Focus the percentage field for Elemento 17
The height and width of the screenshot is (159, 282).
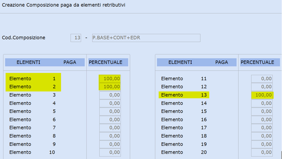click(262, 127)
